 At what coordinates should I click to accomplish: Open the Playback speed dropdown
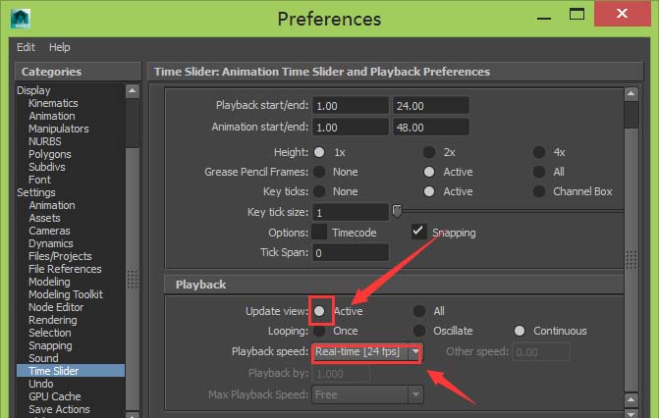(x=367, y=352)
